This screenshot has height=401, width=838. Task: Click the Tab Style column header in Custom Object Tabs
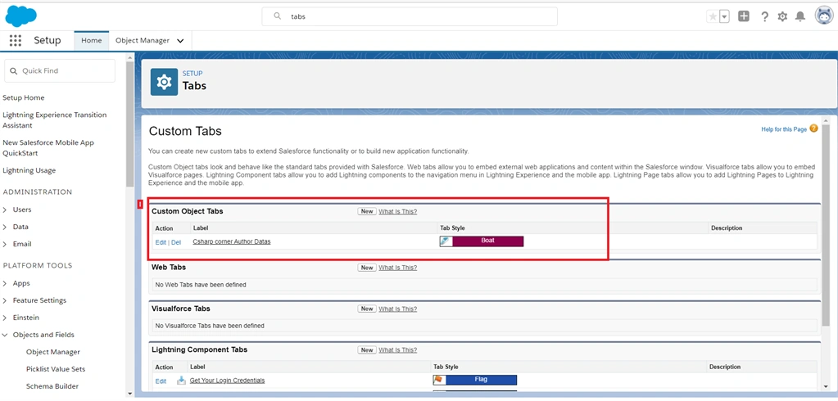pos(452,228)
